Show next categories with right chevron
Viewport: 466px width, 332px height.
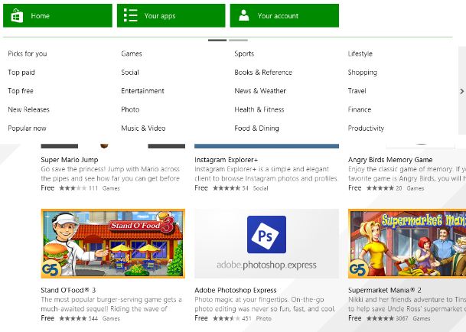coord(461,91)
